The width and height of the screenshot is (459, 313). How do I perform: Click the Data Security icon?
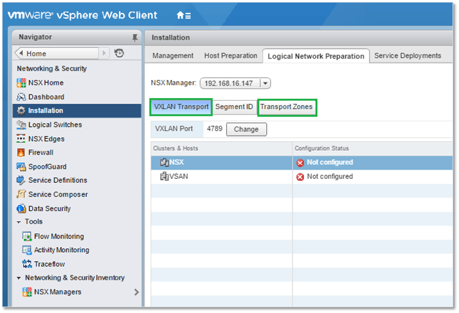pos(21,208)
